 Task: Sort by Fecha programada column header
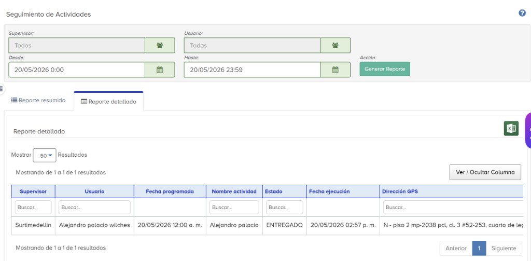pos(170,191)
